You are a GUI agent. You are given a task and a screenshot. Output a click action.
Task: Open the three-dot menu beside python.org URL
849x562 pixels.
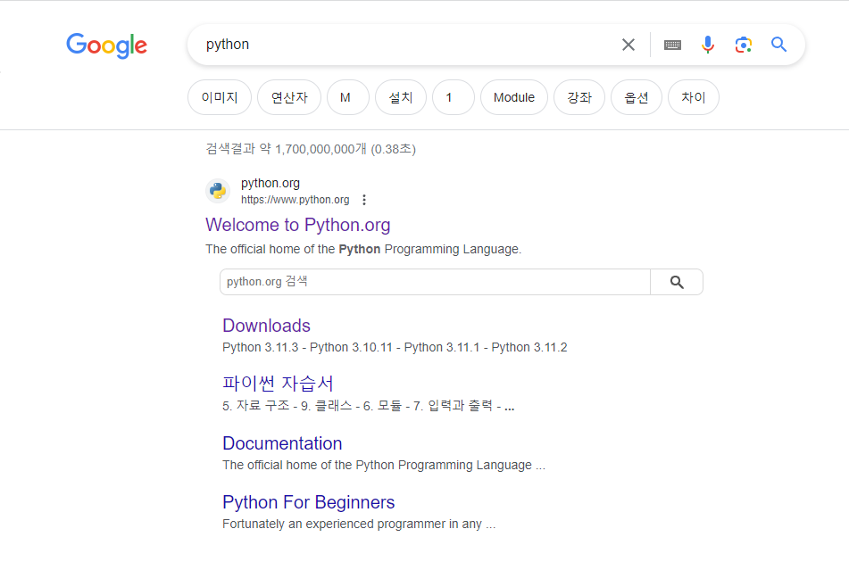[x=364, y=200]
